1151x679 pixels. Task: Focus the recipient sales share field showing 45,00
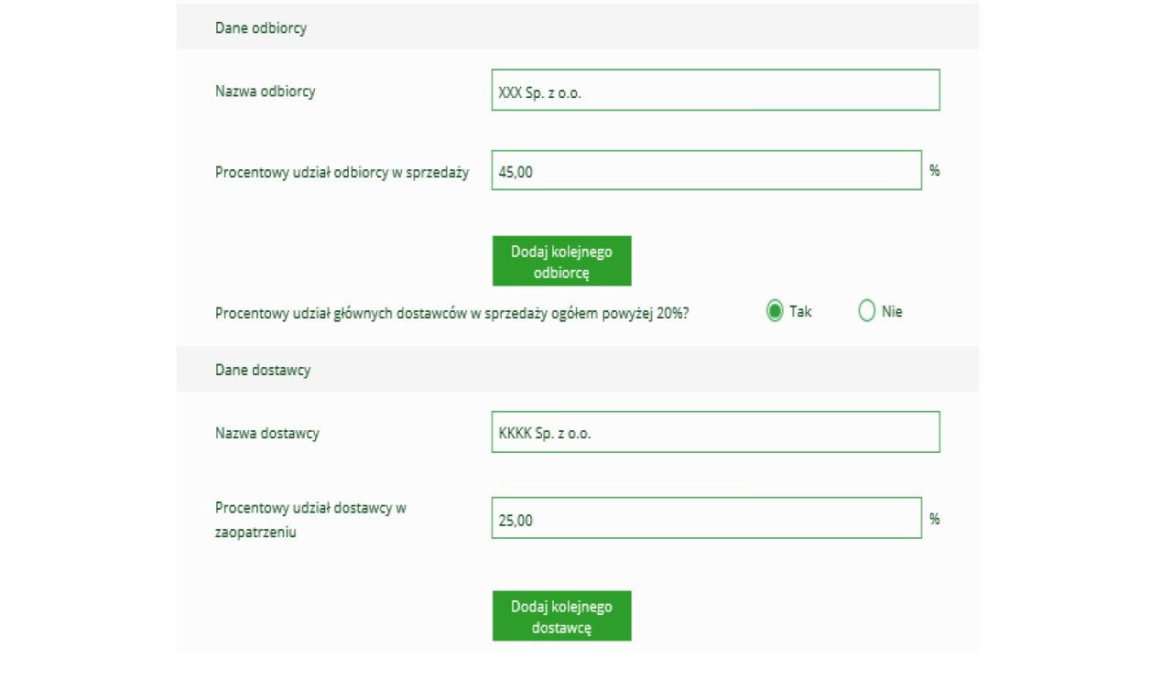(706, 171)
